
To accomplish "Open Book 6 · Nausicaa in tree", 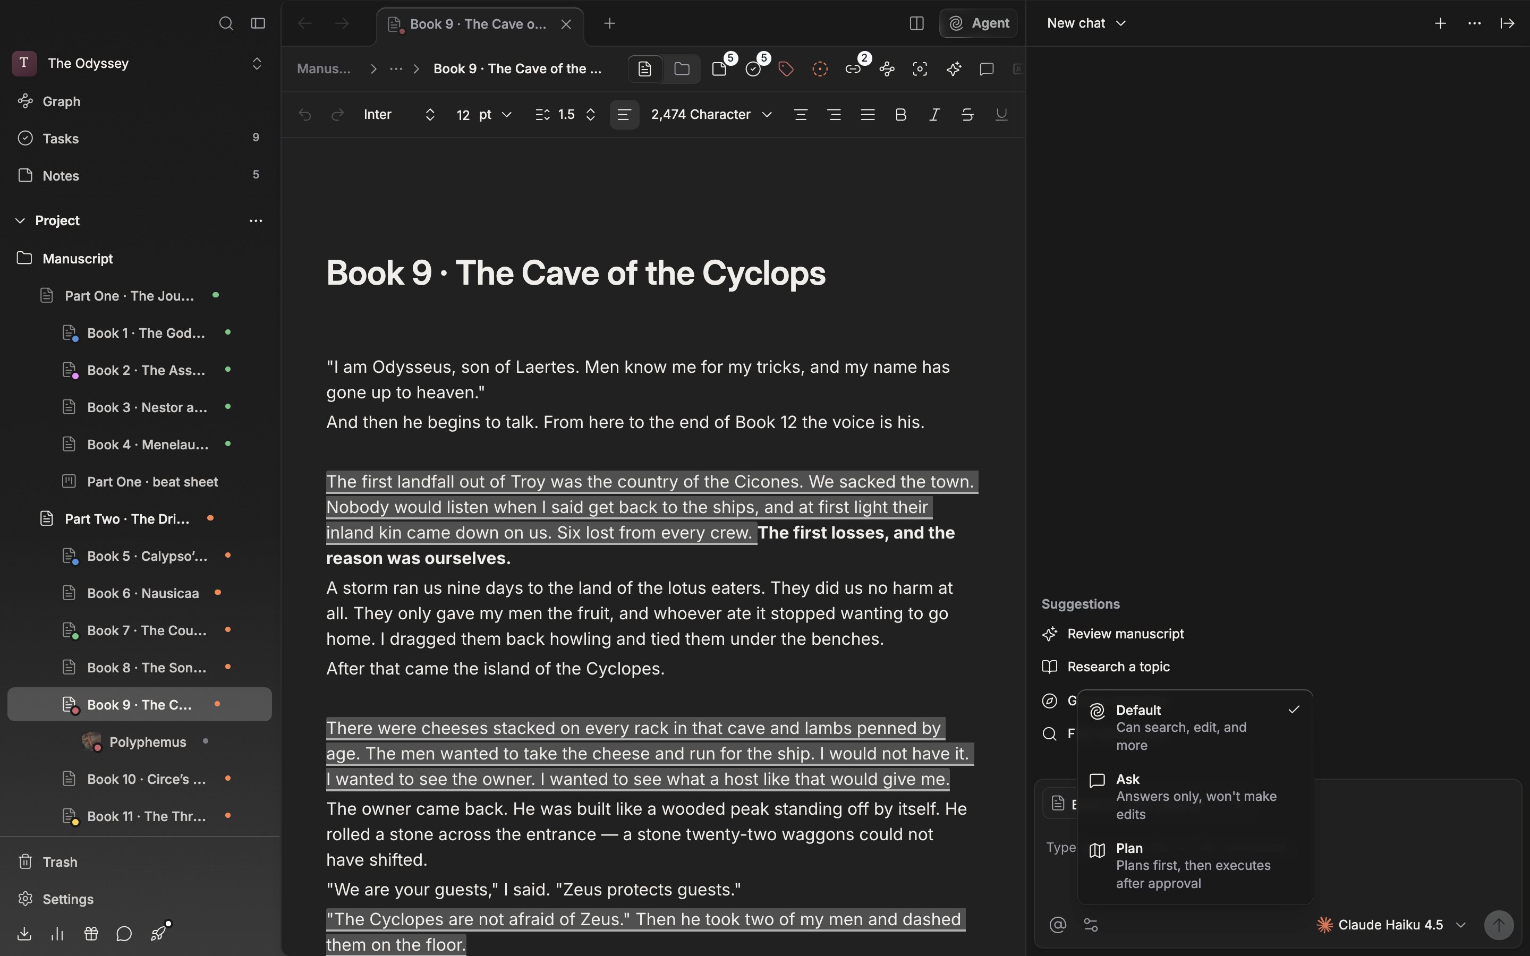I will tap(139, 593).
